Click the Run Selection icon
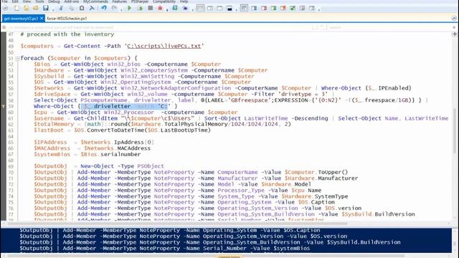Image resolution: width=459 pixels, height=258 pixels. click(141, 8)
